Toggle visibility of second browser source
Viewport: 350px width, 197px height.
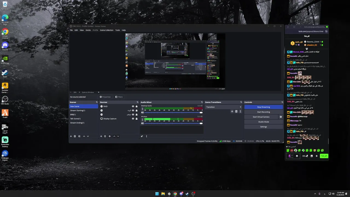click(133, 111)
